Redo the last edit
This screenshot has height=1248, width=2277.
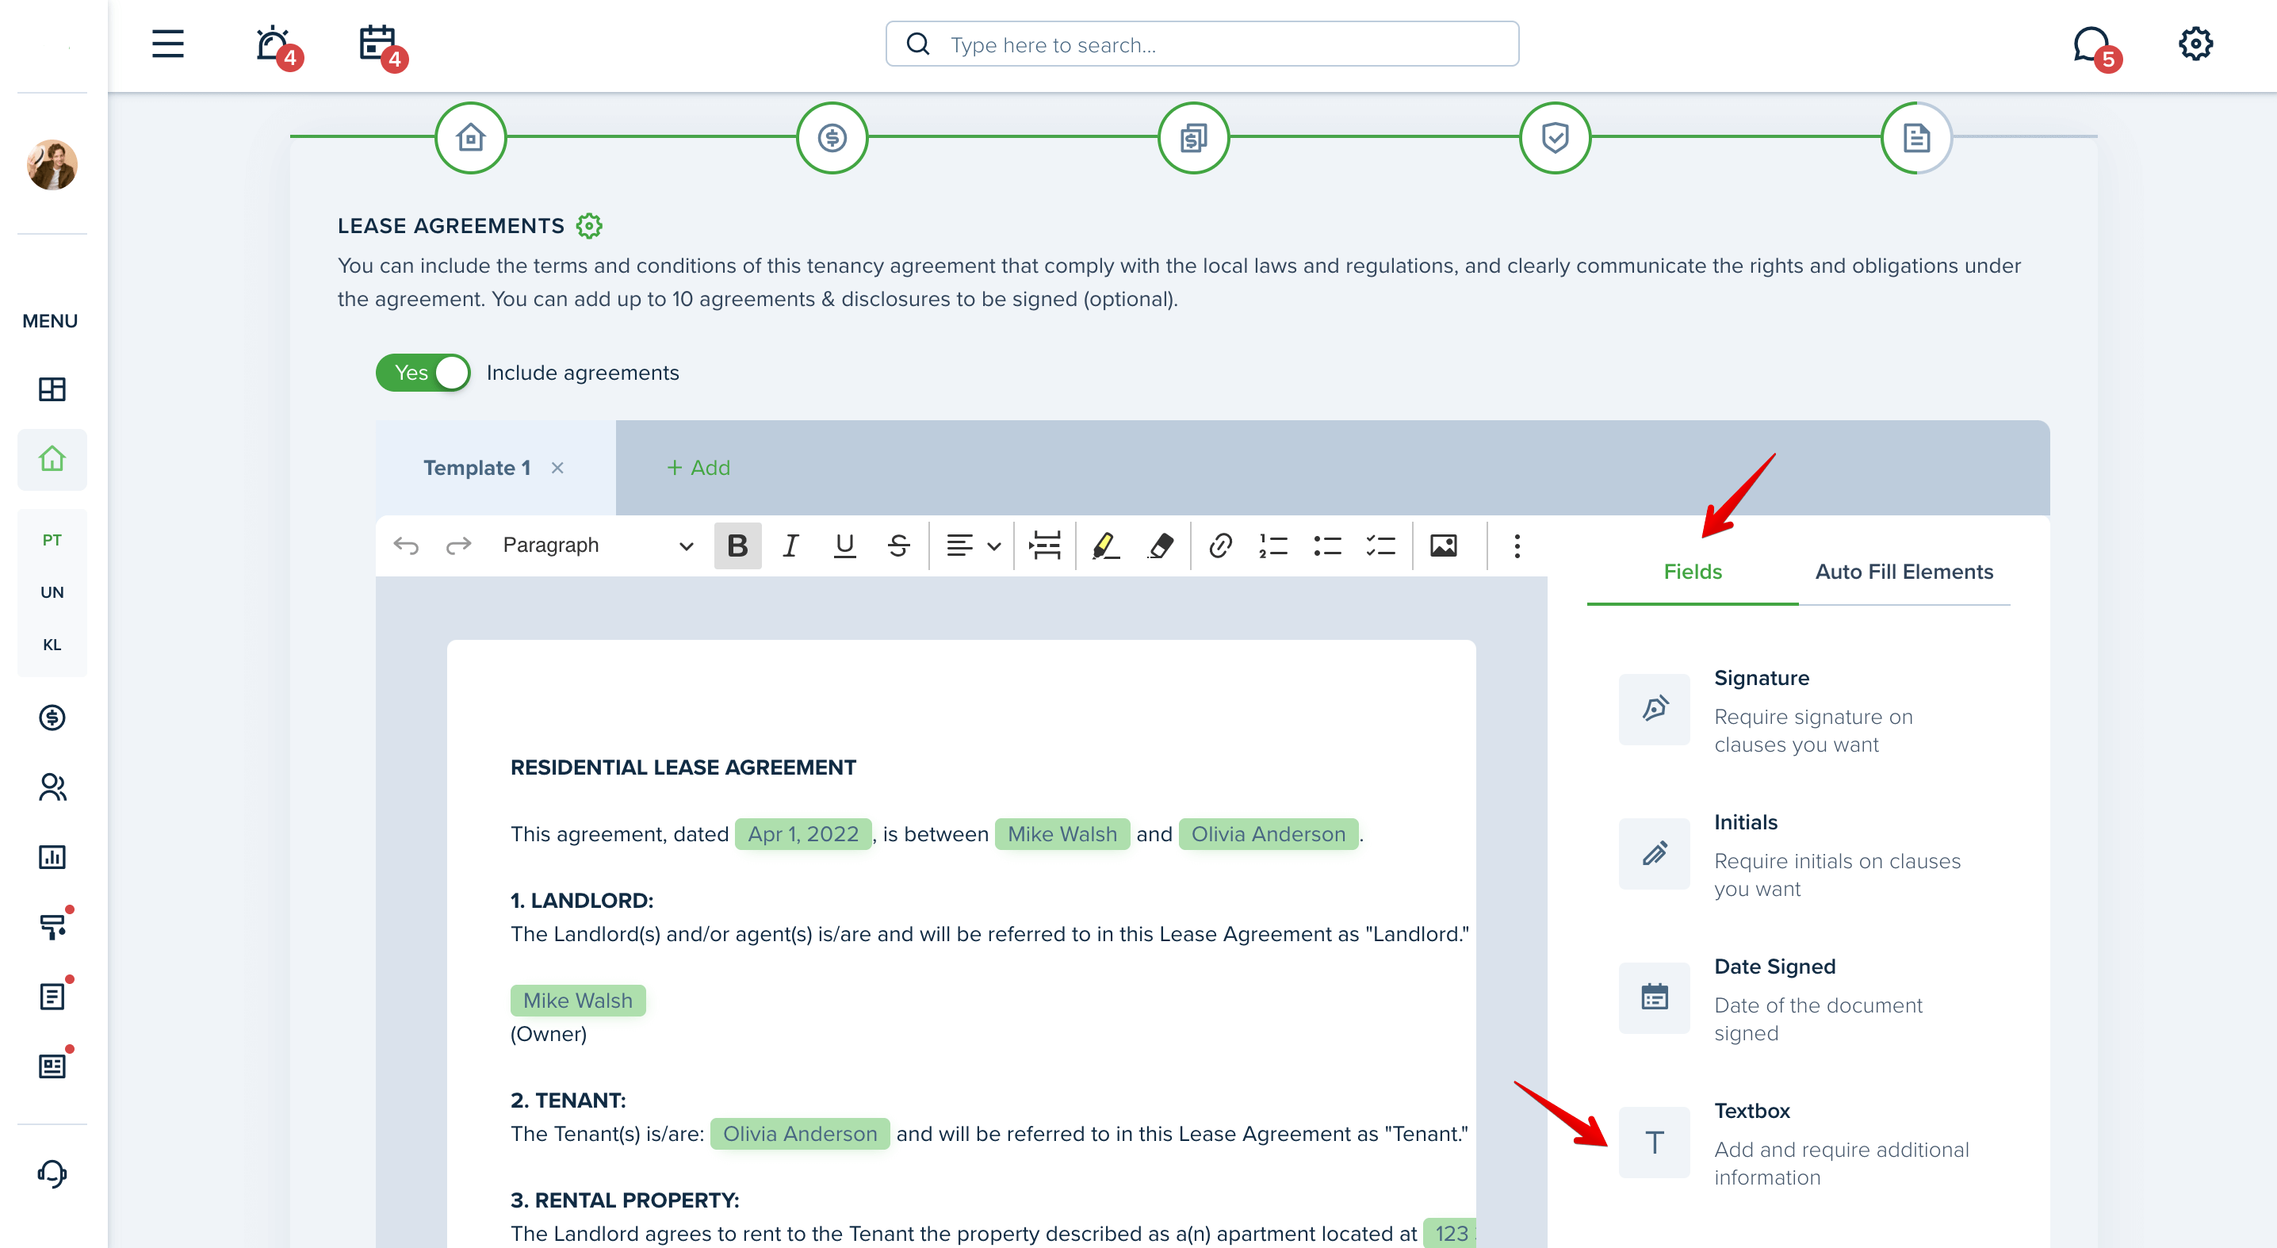click(458, 546)
